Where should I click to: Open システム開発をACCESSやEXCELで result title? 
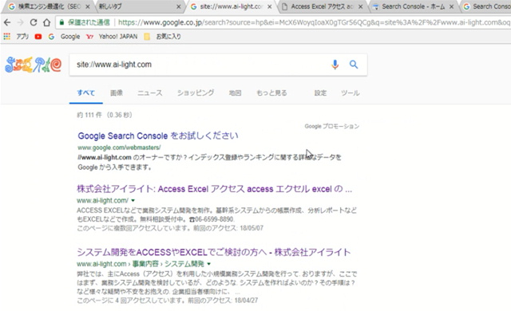click(214, 252)
